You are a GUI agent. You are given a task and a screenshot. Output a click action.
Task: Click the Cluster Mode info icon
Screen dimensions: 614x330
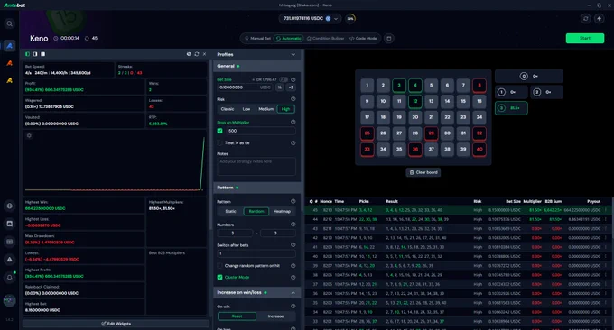point(293,277)
